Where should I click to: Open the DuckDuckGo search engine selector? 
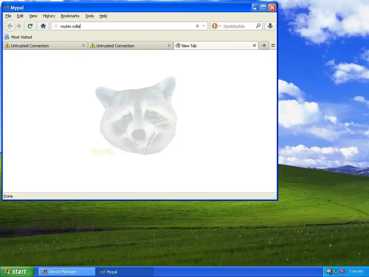pos(216,26)
